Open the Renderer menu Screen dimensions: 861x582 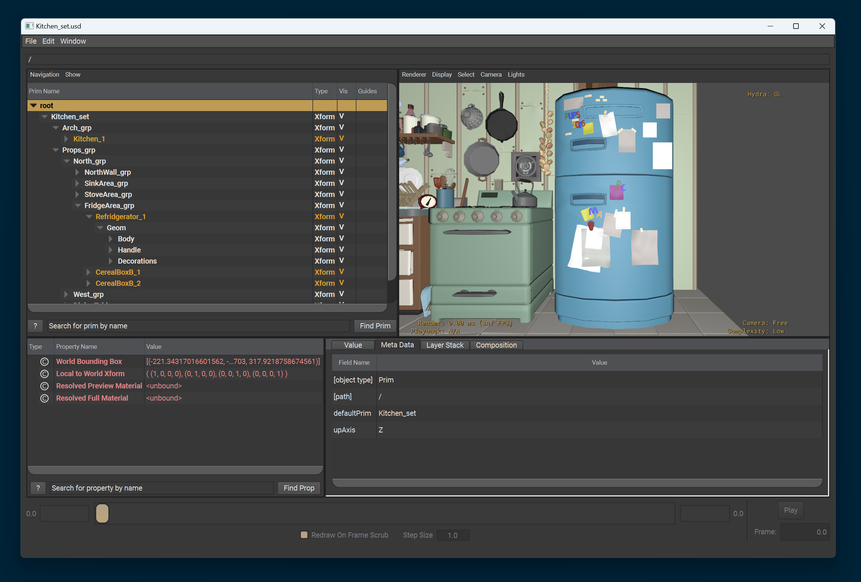[414, 74]
